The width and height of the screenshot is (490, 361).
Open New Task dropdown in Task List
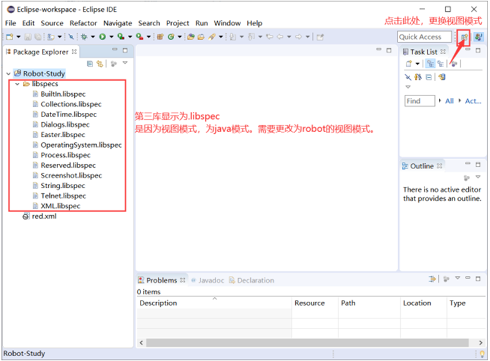pos(418,64)
